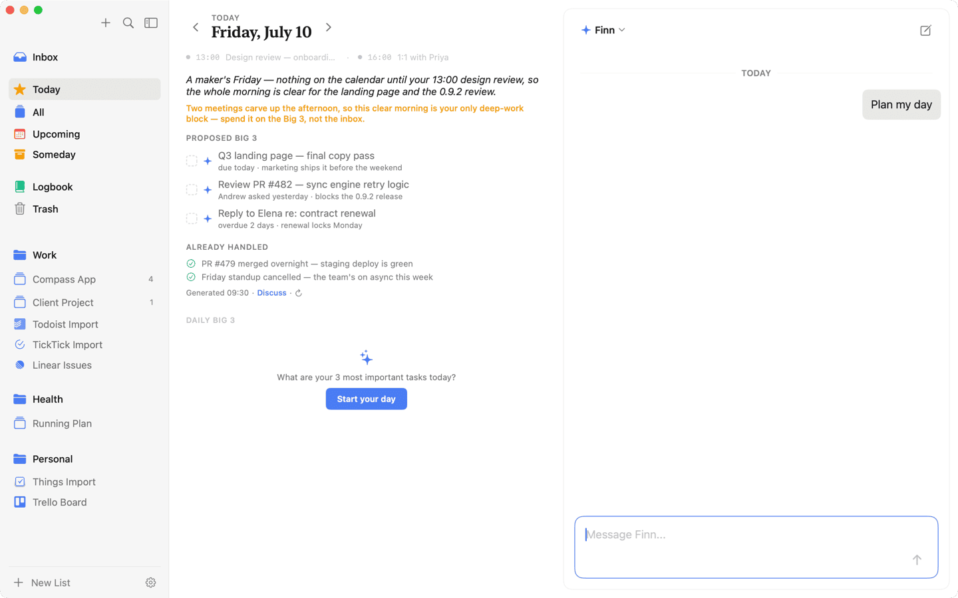Click the plus icon to add a task
This screenshot has width=958, height=598.
click(x=106, y=23)
